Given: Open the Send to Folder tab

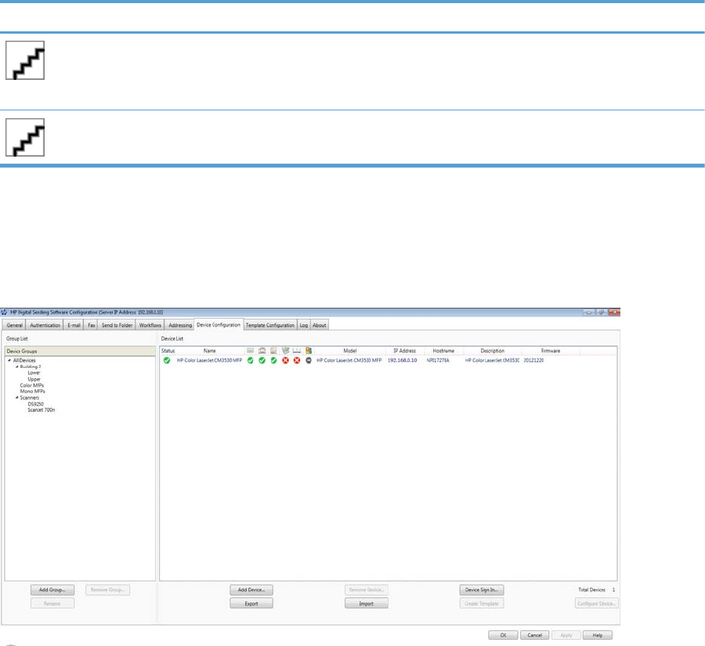Looking at the screenshot, I should [x=117, y=325].
